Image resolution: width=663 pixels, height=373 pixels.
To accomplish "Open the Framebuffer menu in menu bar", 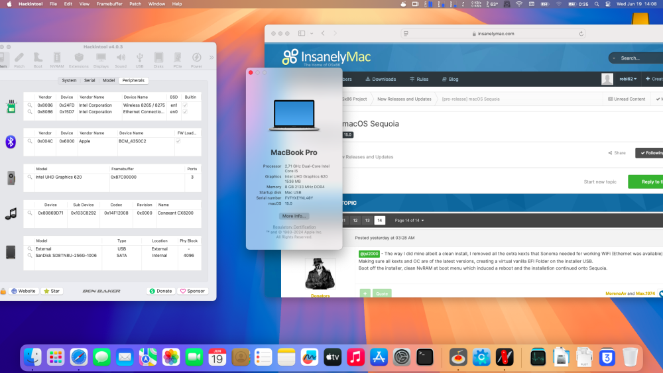I will pos(109,4).
